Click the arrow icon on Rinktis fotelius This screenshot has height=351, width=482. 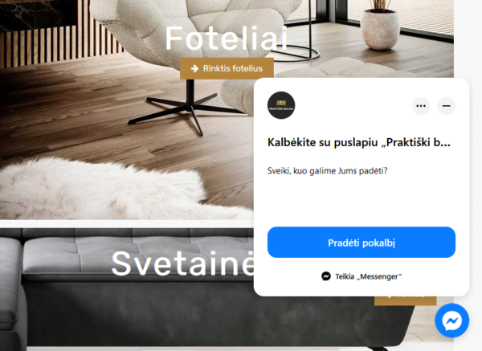click(x=194, y=68)
